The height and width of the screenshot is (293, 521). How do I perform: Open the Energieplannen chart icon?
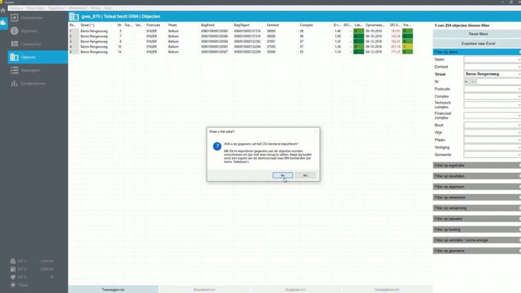tap(14, 84)
